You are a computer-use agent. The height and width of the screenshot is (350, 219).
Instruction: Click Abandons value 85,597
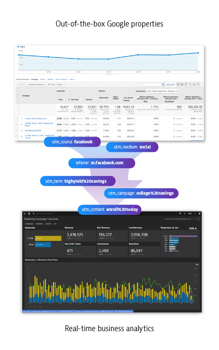[x=136, y=251]
